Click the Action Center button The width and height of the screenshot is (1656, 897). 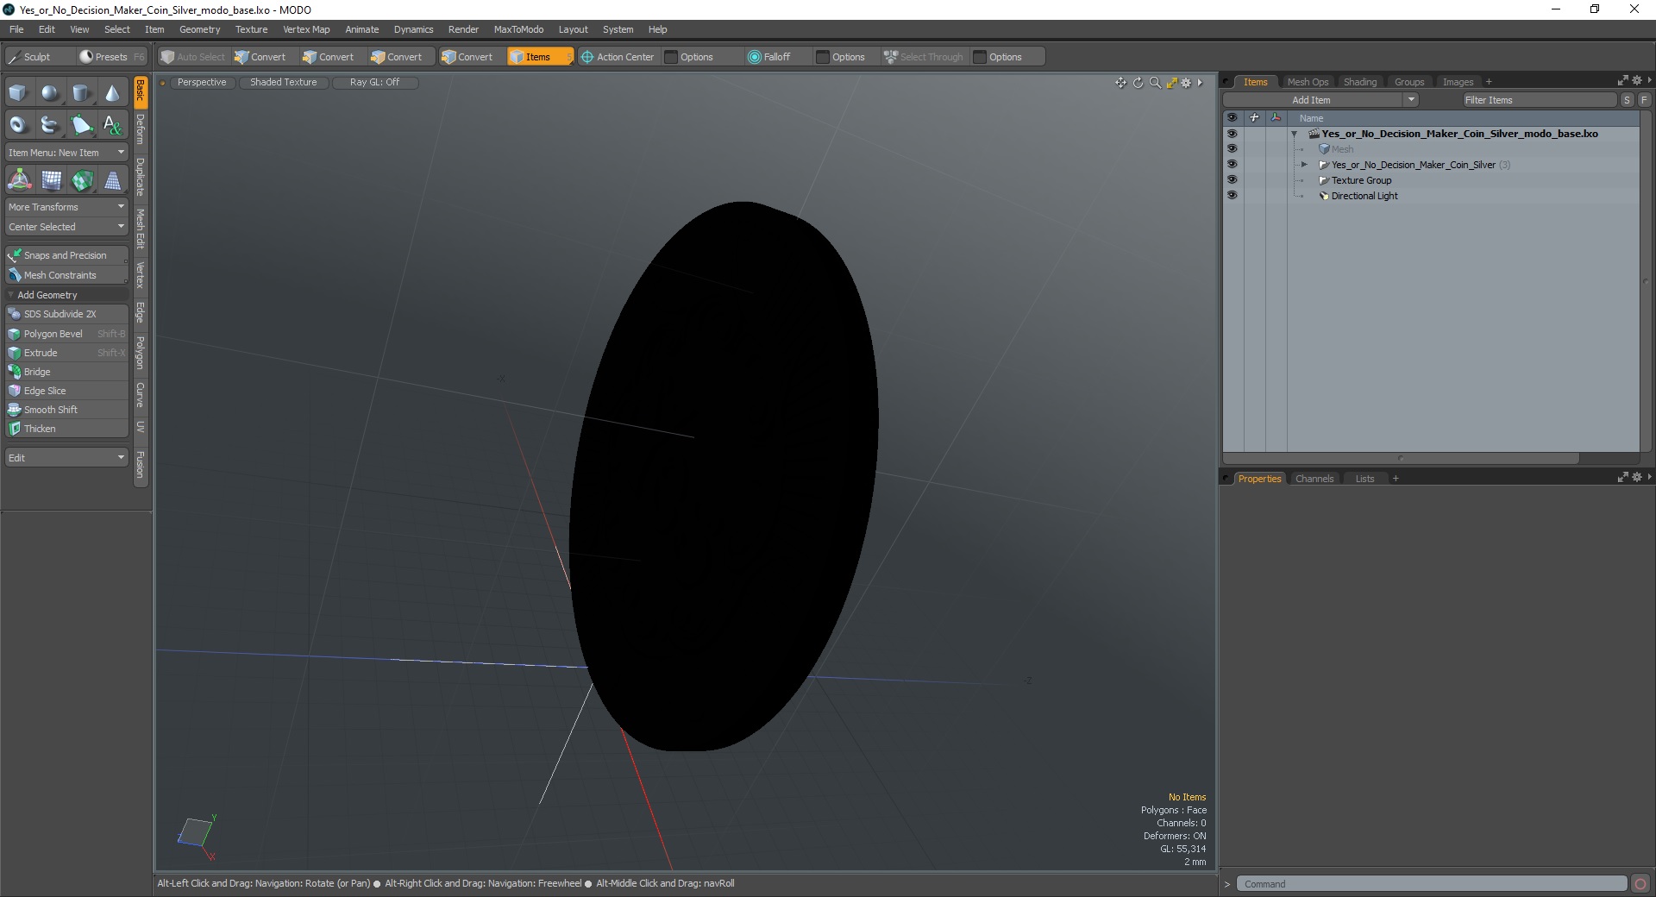pyautogui.click(x=618, y=57)
